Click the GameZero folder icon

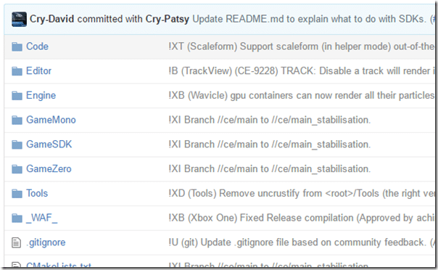tap(17, 169)
